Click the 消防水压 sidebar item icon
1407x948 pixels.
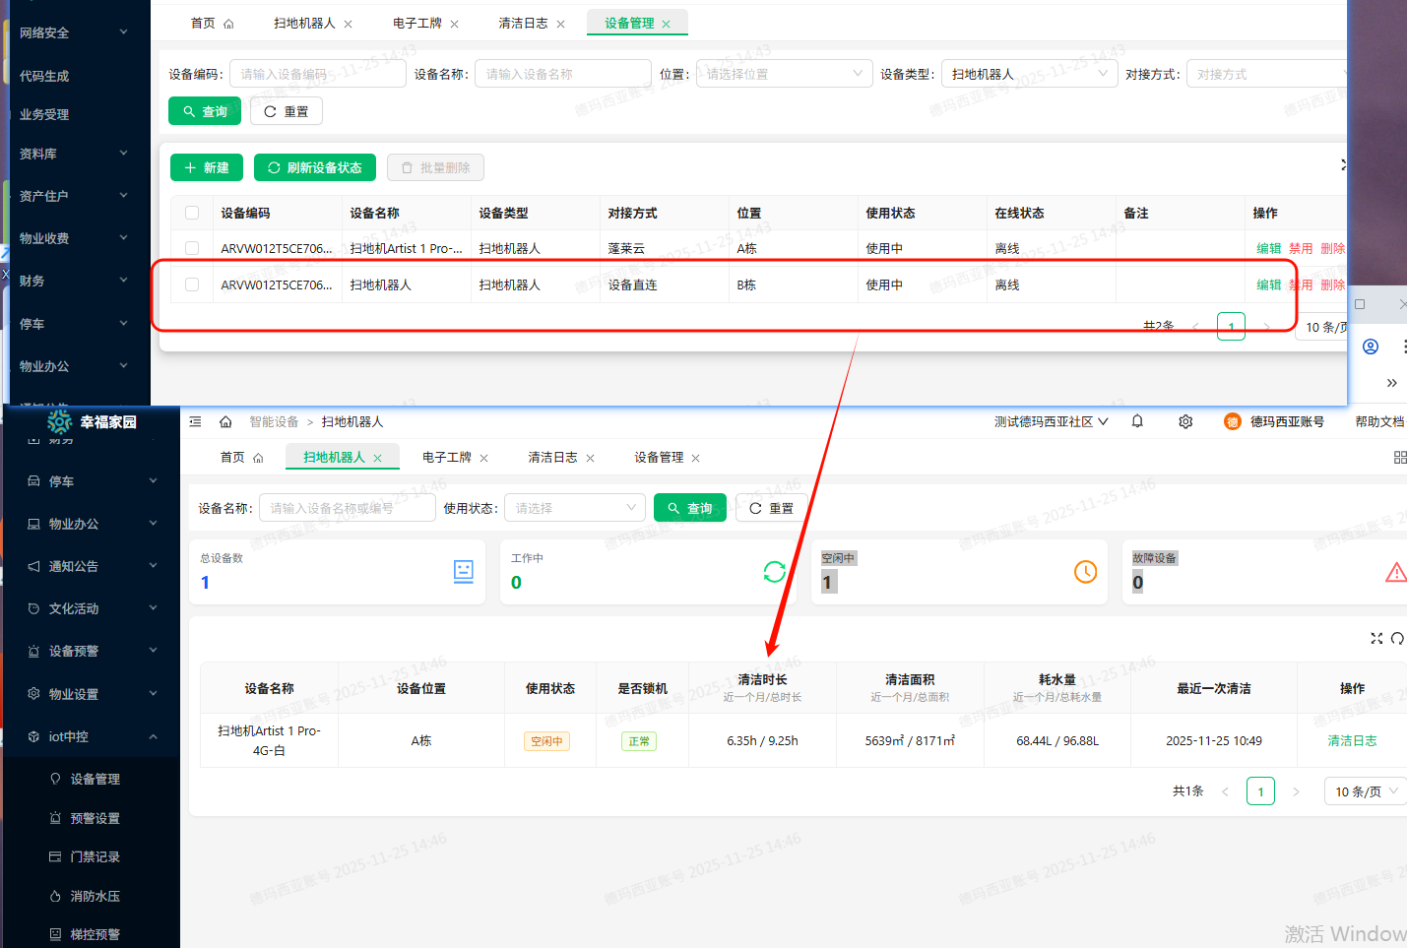55,896
